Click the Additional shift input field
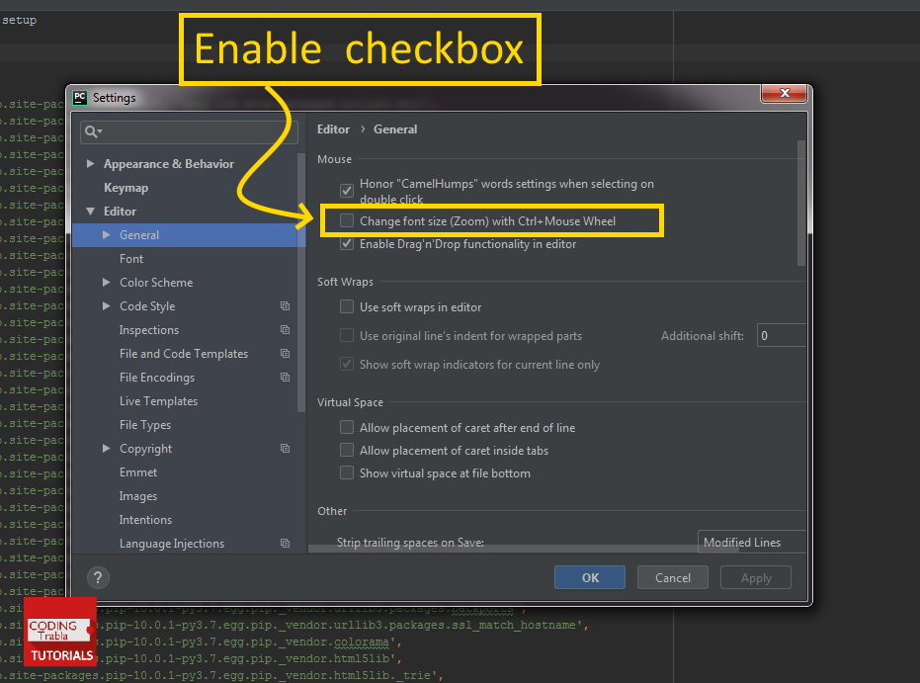The height and width of the screenshot is (683, 920). (x=781, y=335)
